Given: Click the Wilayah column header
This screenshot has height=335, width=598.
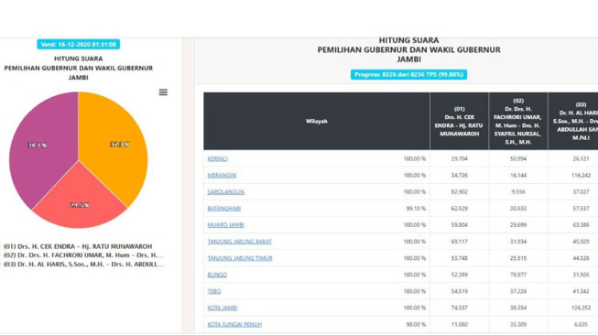Looking at the screenshot, I should 317,121.
